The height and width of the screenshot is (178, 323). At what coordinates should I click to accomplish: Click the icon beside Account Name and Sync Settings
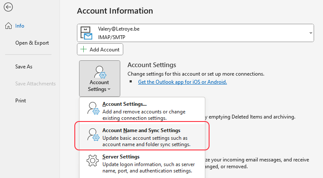pos(93,134)
